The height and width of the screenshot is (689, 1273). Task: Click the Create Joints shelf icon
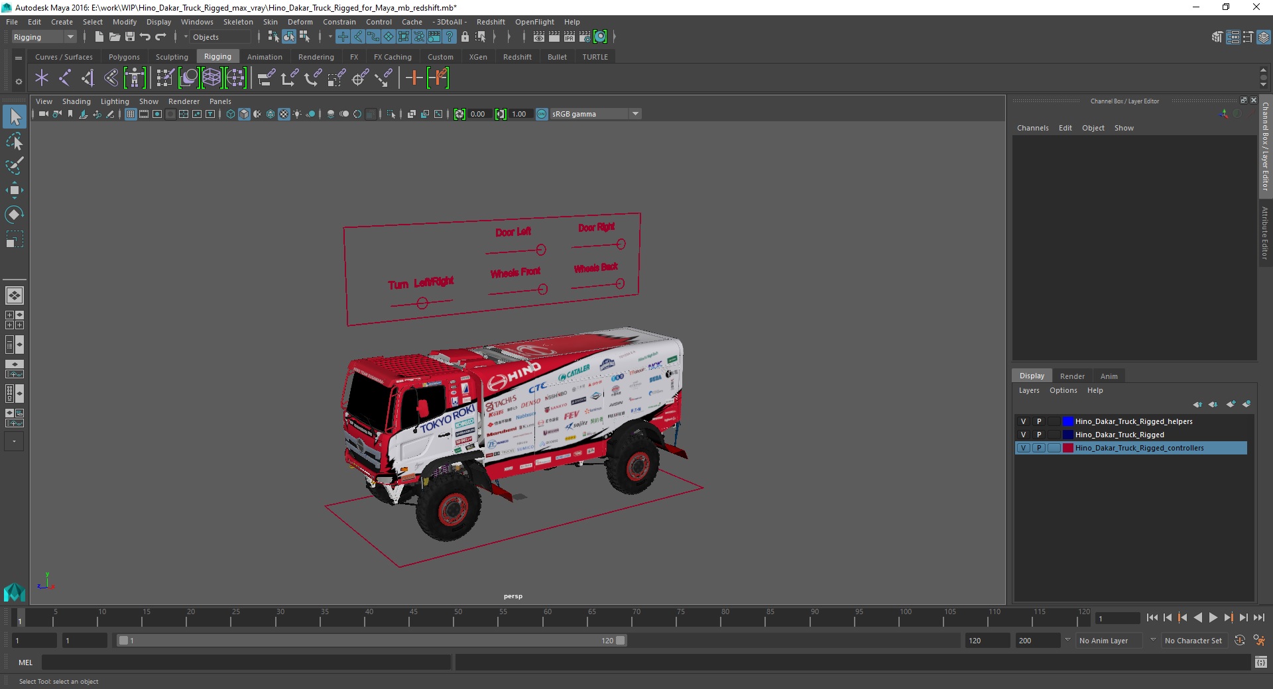65,78
